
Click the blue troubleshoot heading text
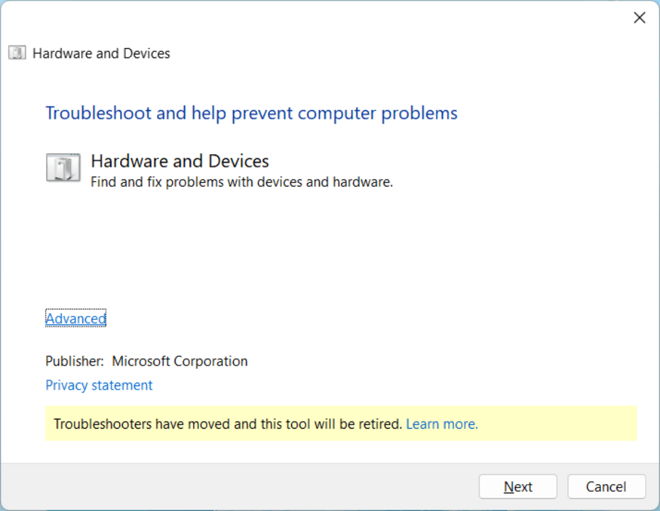click(251, 113)
